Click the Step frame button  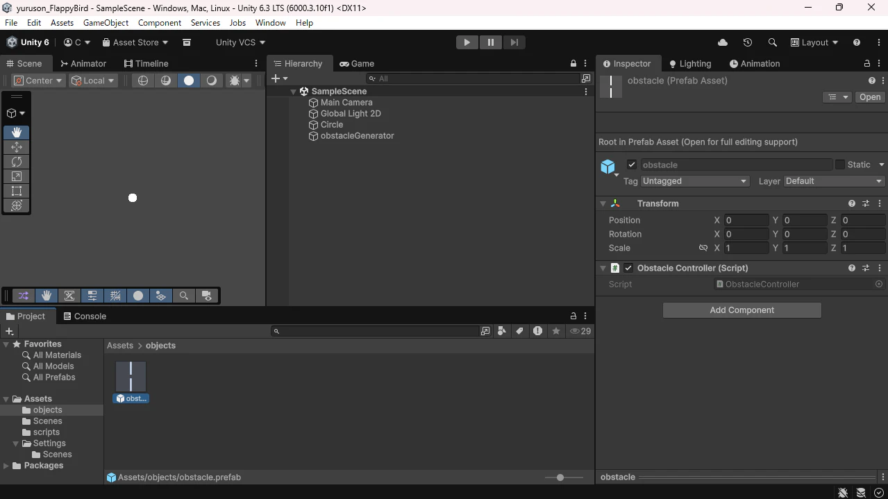514,42
